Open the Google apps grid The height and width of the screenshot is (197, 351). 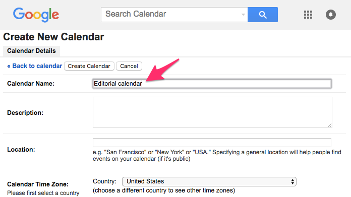[308, 15]
